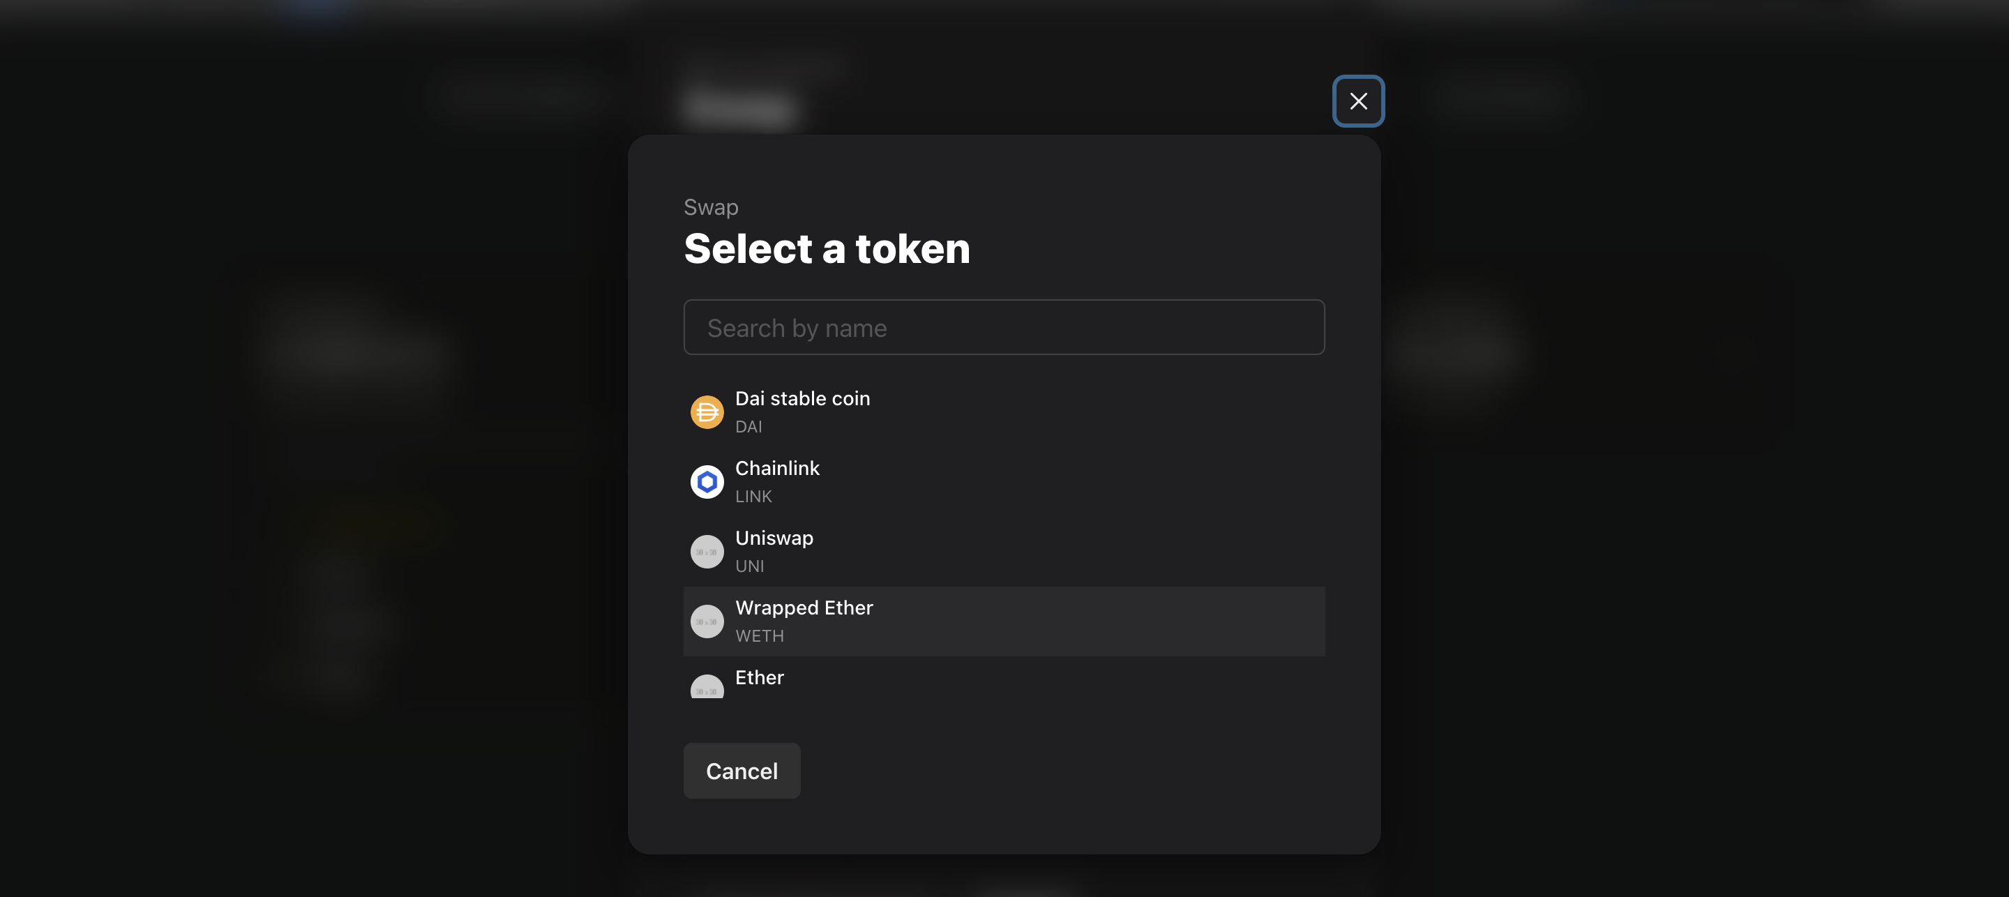Viewport: 2009px width, 897px height.
Task: Focus the Search by name field
Action: (x=1004, y=327)
